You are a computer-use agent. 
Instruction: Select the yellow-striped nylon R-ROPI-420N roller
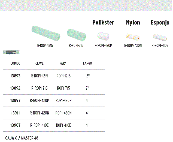pos(133,37)
